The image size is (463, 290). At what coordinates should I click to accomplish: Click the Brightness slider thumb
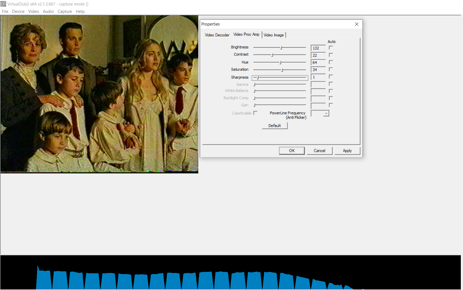point(281,48)
